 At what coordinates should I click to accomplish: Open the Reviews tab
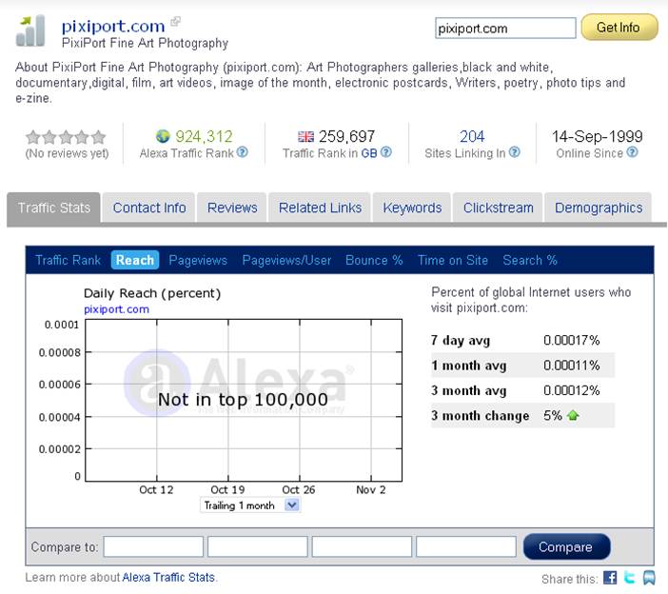[232, 208]
